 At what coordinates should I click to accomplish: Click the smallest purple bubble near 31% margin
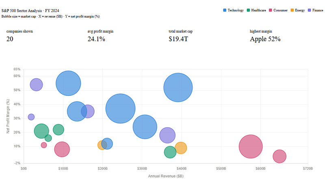[31, 117]
